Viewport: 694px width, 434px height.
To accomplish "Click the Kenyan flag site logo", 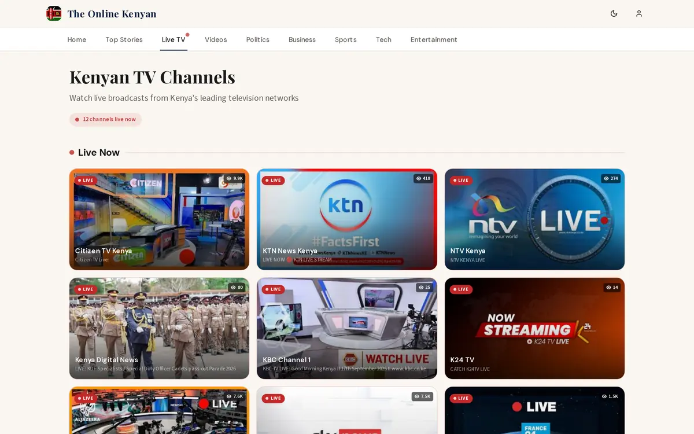I will (x=54, y=13).
